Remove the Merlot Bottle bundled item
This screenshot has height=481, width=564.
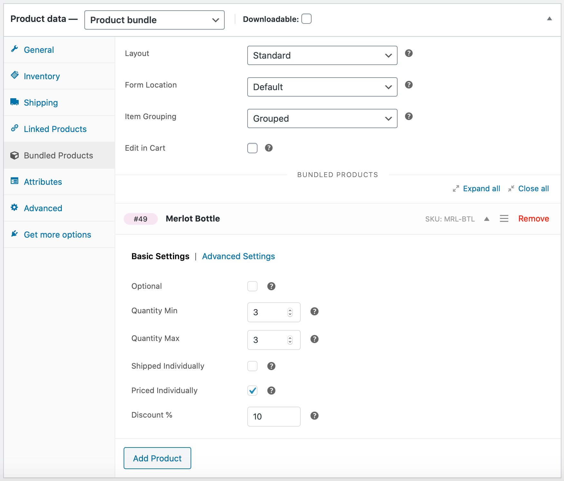tap(533, 219)
